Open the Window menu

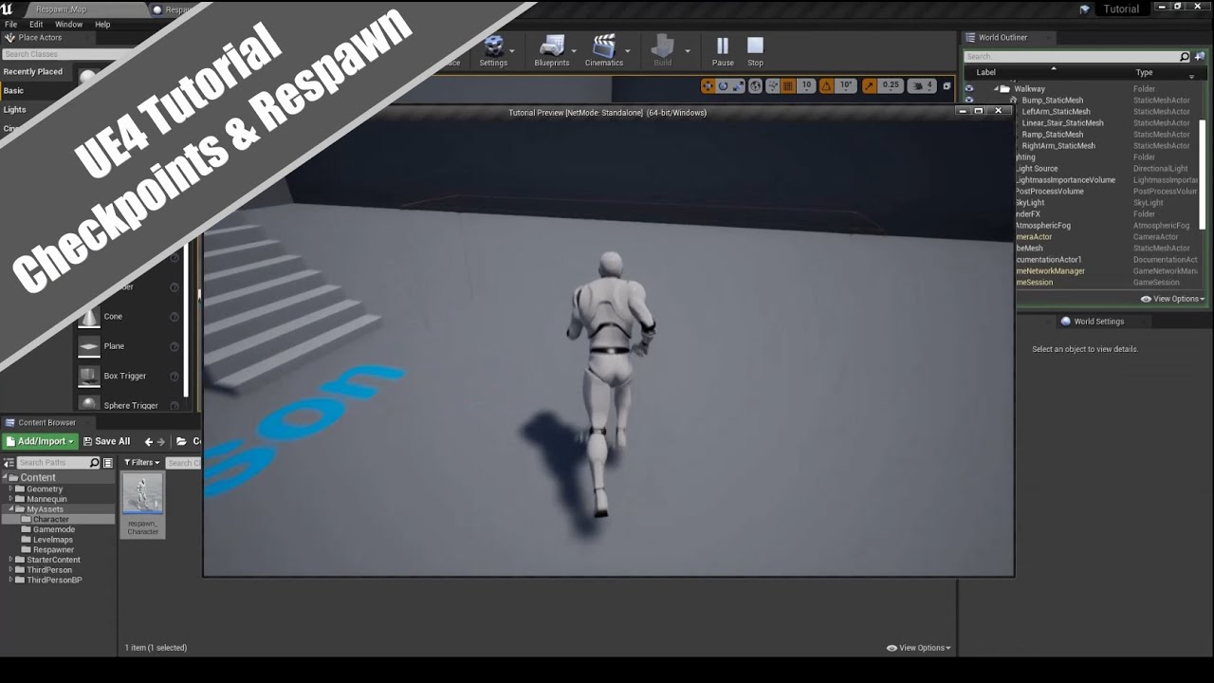68,24
